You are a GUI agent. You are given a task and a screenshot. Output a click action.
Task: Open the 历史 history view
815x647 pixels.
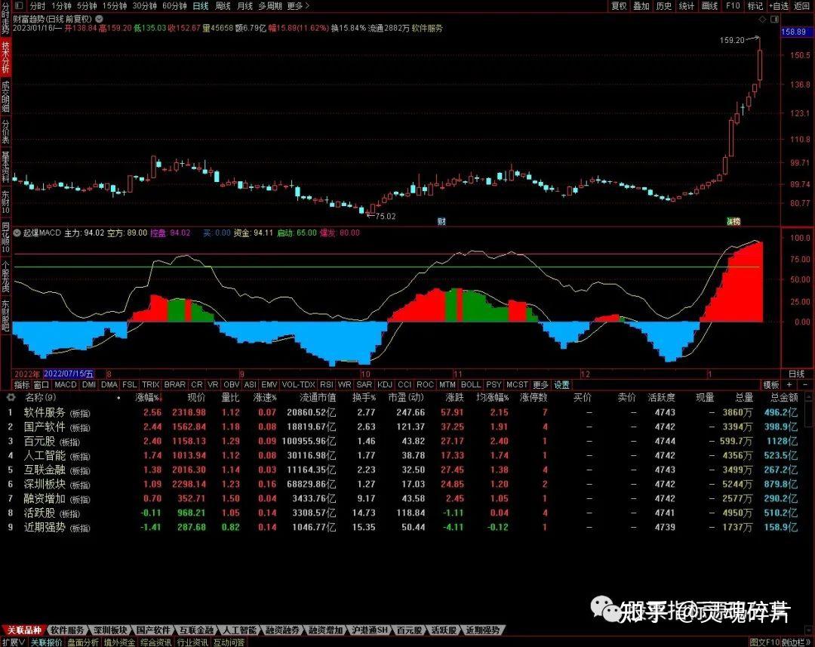click(x=663, y=5)
